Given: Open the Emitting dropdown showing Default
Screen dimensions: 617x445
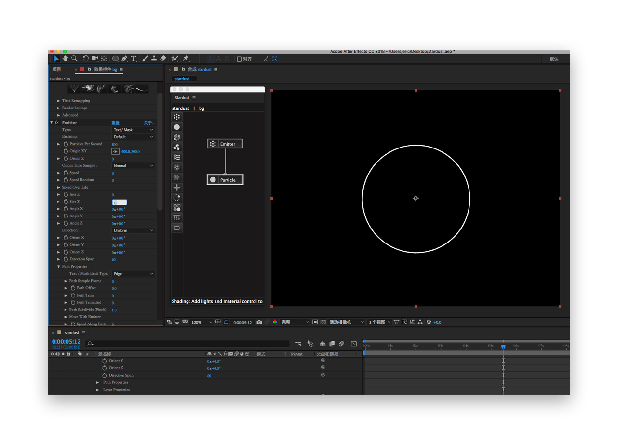Looking at the screenshot, I should click(x=133, y=137).
